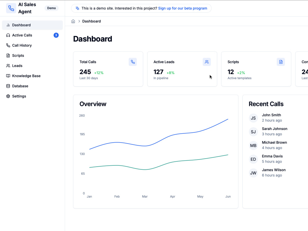Open Active Calls in the sidebar

point(32,35)
